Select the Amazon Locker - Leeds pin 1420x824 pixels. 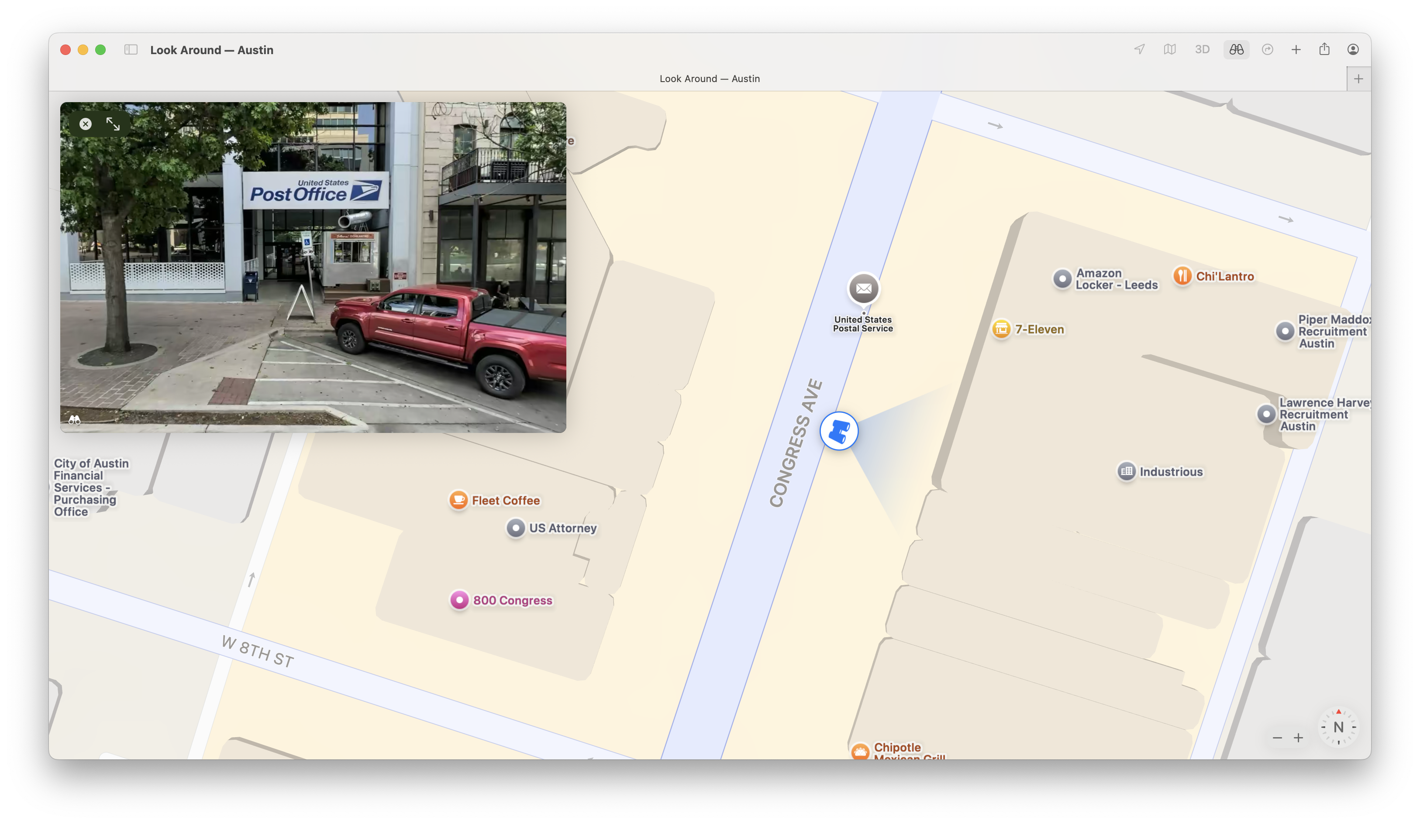click(x=1062, y=279)
